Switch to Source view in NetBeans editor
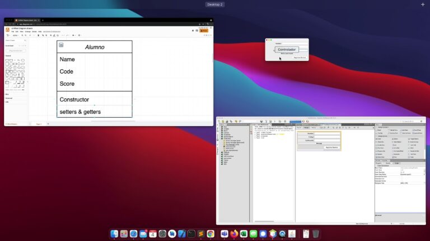Screen dimensions: 430x241 tap(299, 128)
